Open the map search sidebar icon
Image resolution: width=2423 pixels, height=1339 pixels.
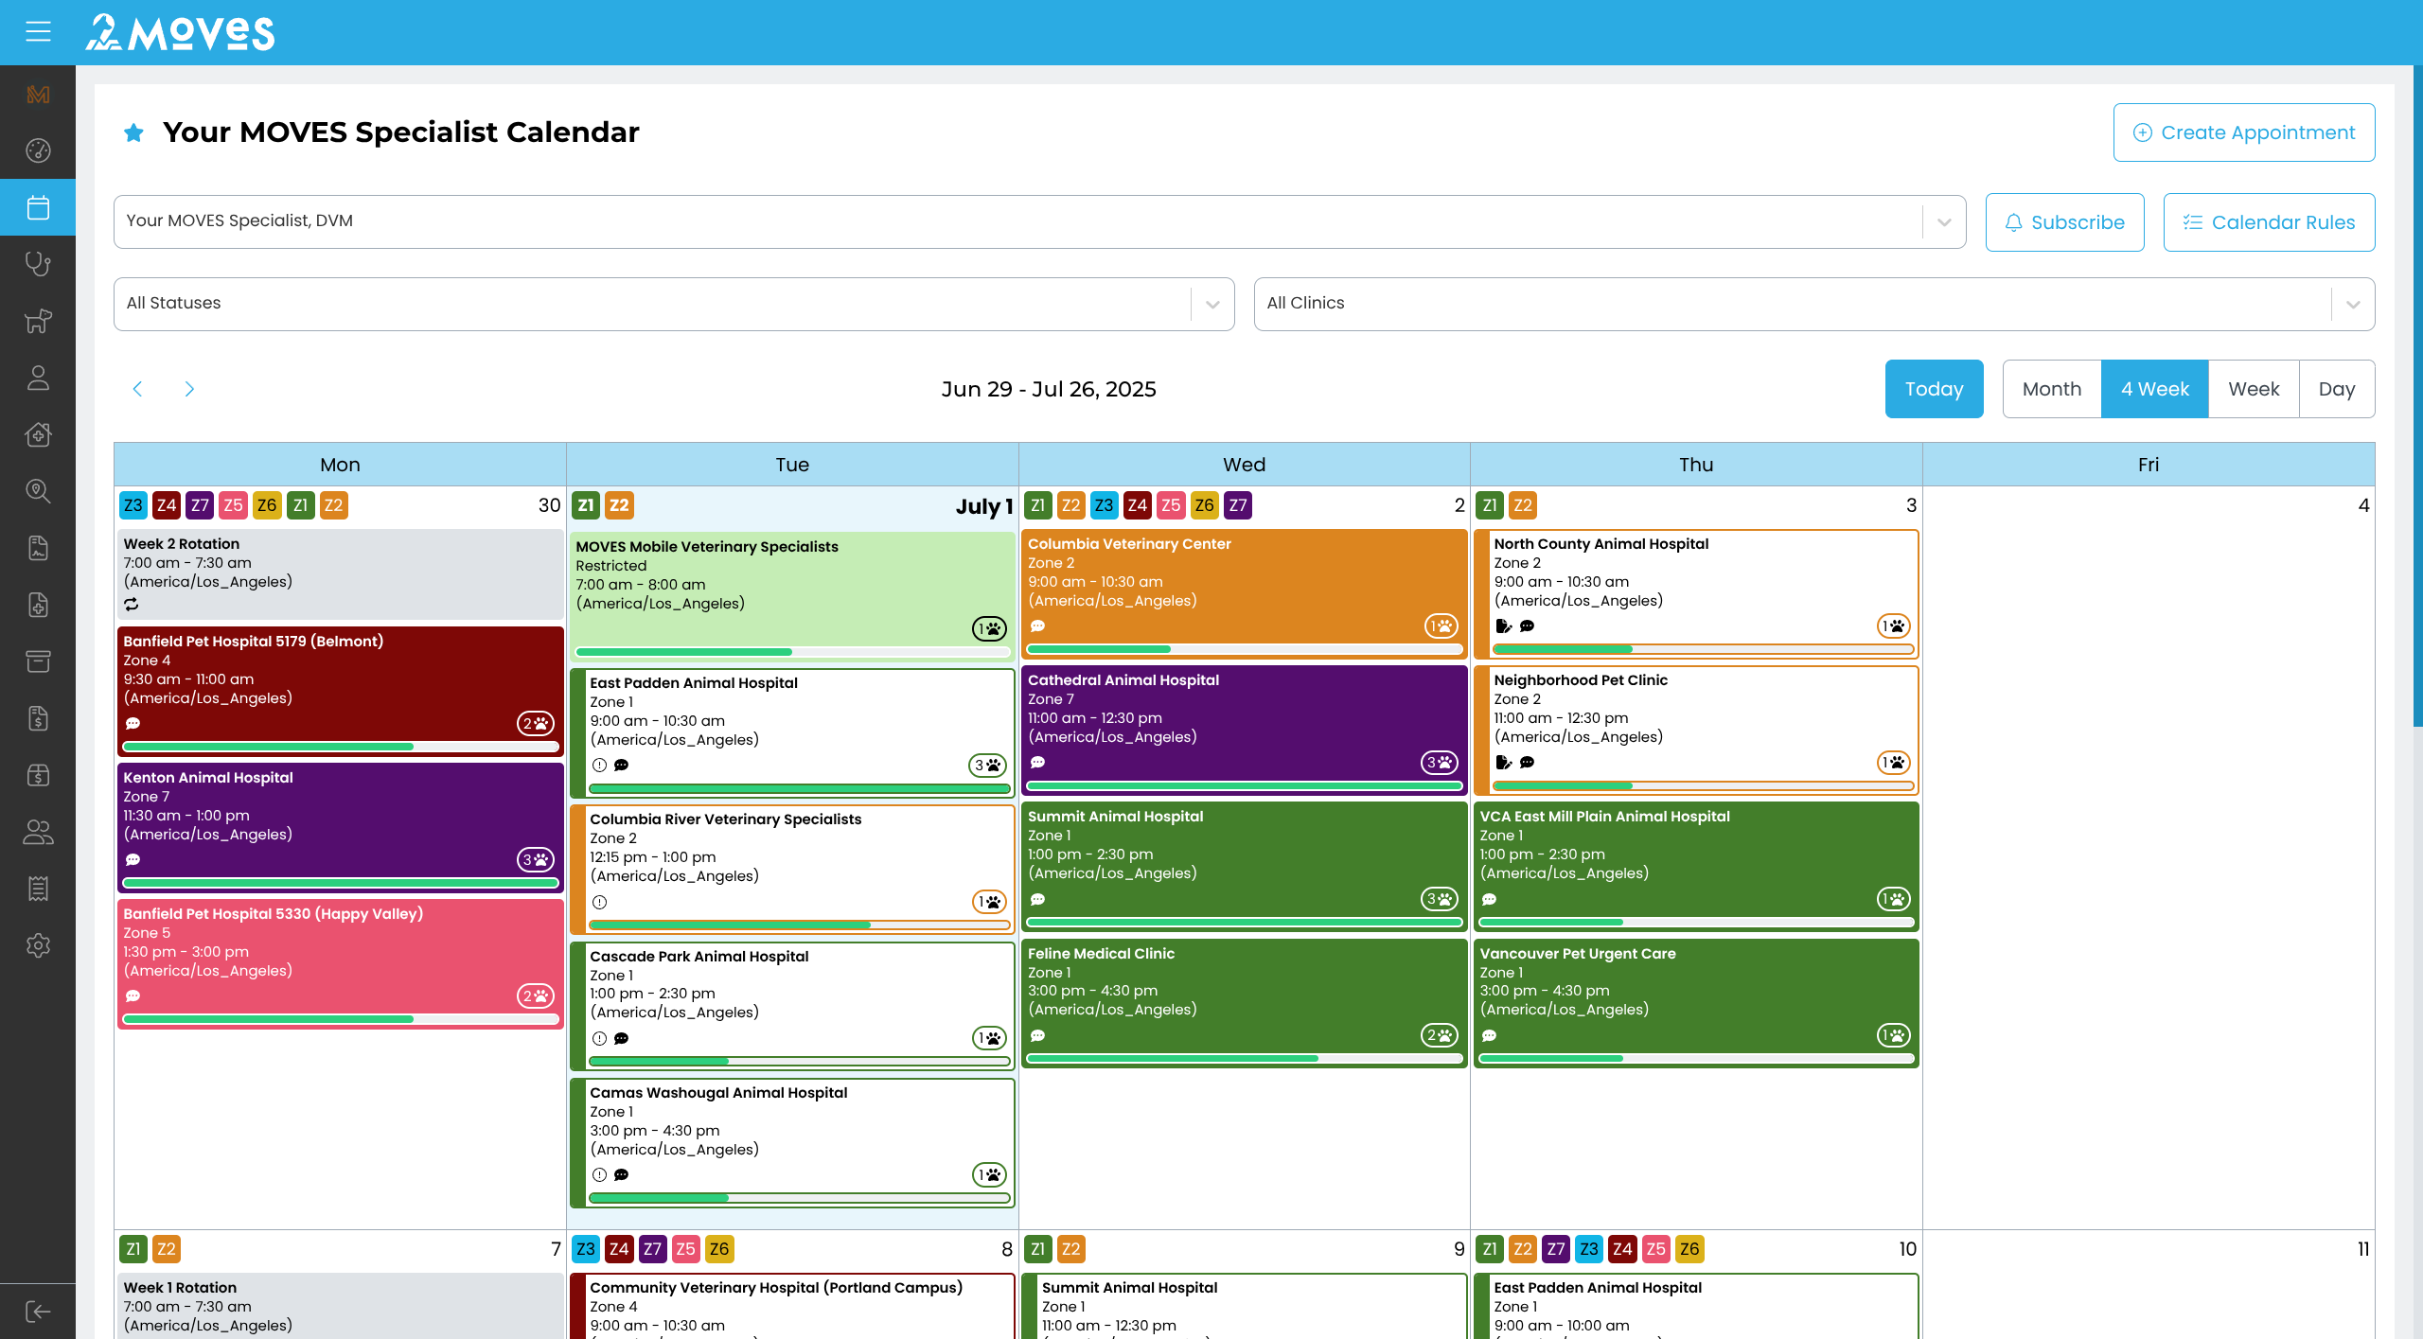click(x=38, y=491)
